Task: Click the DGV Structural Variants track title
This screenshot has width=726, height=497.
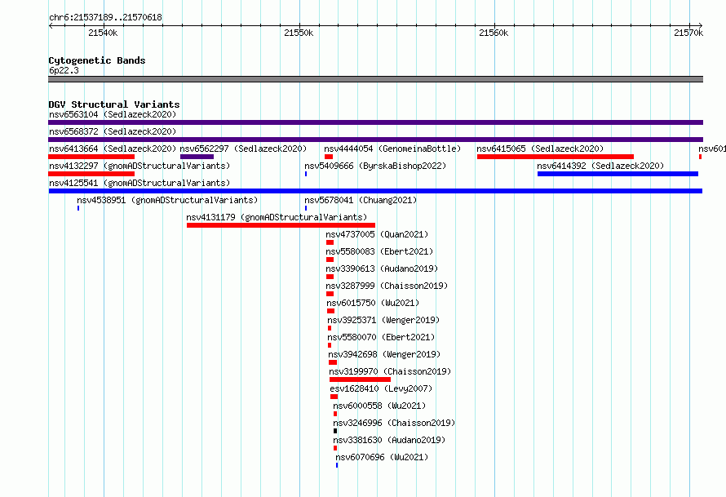Action: tap(114, 104)
